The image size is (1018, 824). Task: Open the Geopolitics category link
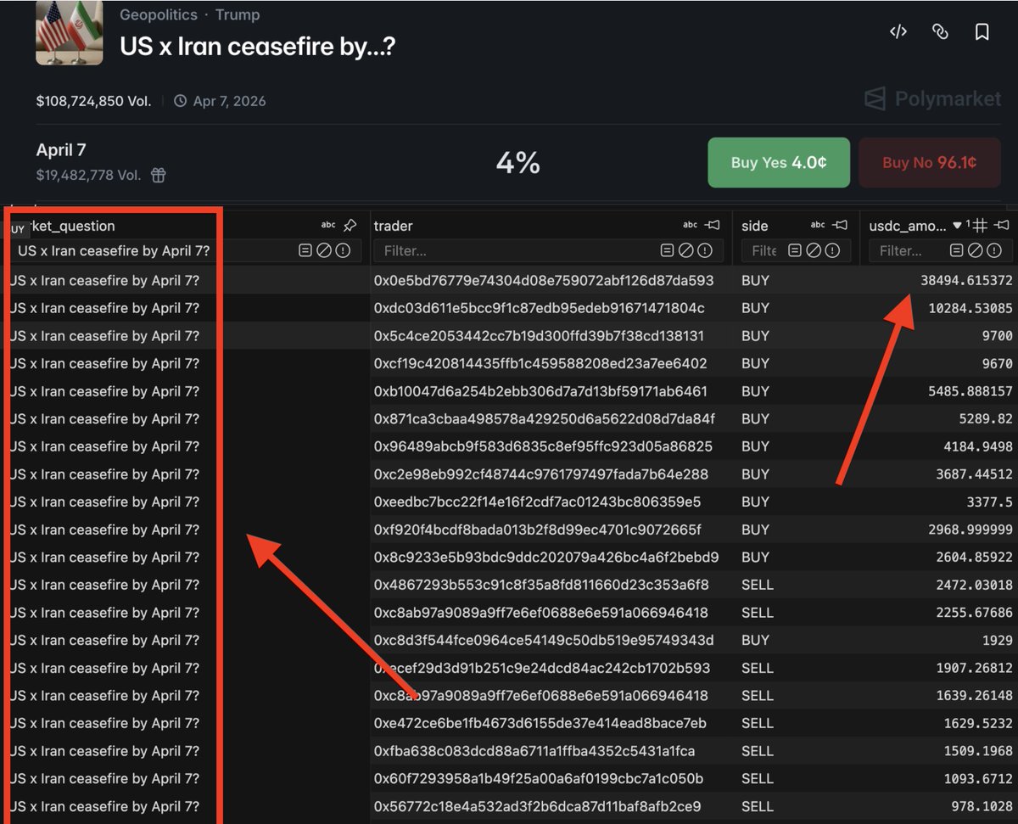[x=159, y=15]
